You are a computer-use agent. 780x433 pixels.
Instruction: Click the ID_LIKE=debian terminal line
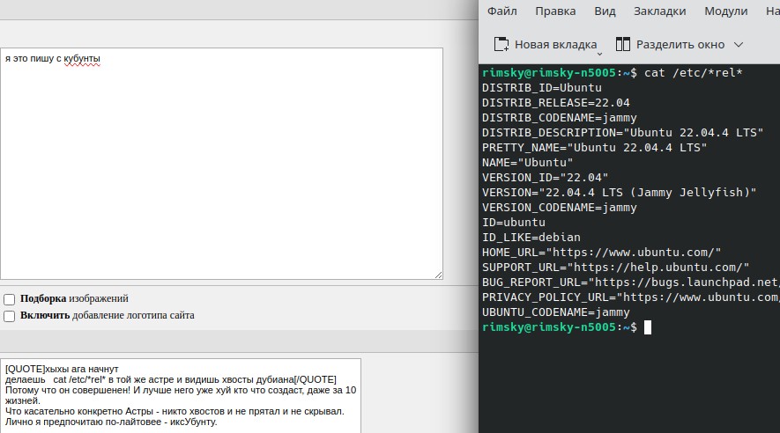coord(531,238)
